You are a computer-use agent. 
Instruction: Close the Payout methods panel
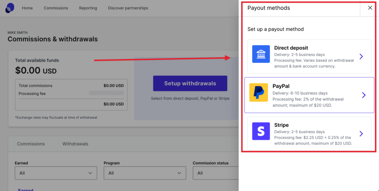pos(370,8)
